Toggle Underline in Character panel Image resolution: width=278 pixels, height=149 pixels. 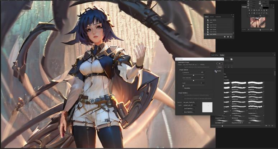(x=264, y=10)
